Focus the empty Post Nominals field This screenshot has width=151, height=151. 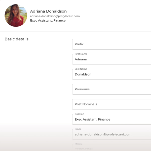pos(111,104)
